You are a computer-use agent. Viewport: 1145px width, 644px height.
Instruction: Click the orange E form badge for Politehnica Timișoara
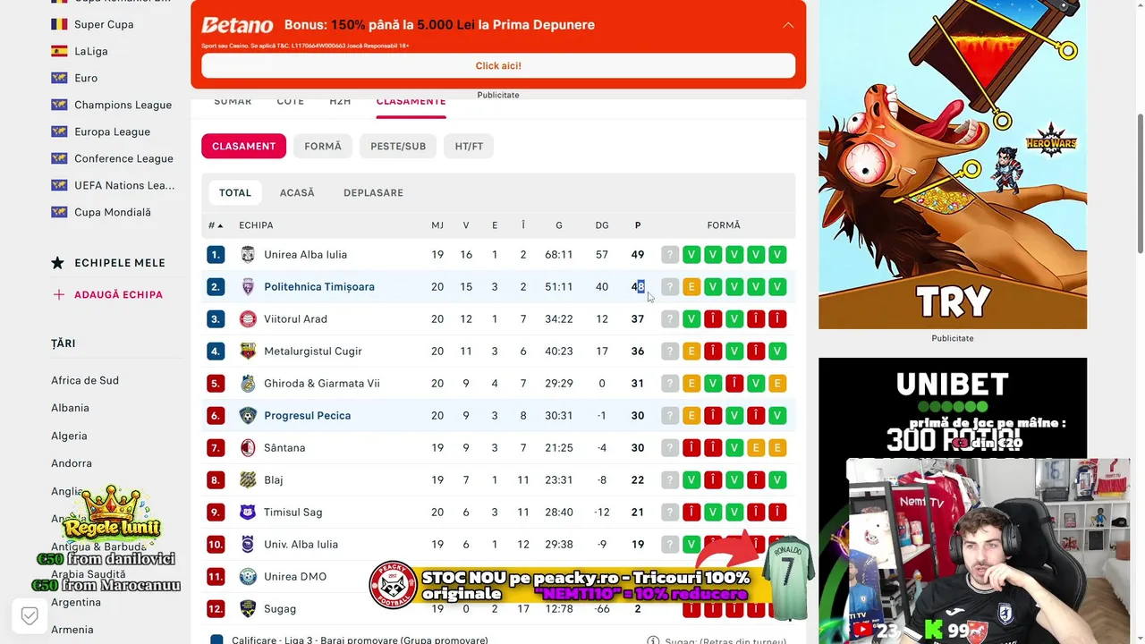click(x=691, y=287)
